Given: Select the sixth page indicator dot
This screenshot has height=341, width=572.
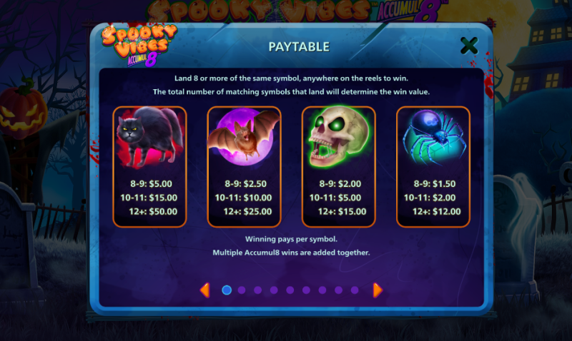Looking at the screenshot, I should pyautogui.click(x=306, y=290).
